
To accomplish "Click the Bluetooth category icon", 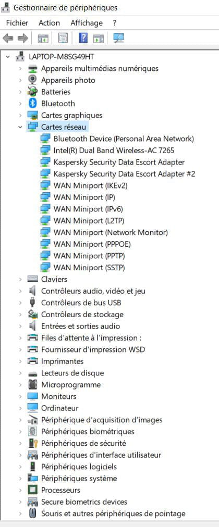I will coord(33,104).
